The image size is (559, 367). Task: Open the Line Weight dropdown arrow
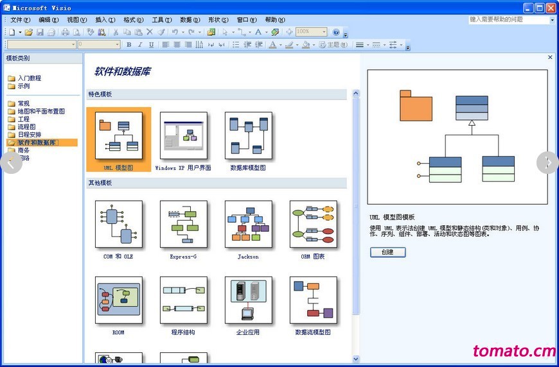point(368,45)
